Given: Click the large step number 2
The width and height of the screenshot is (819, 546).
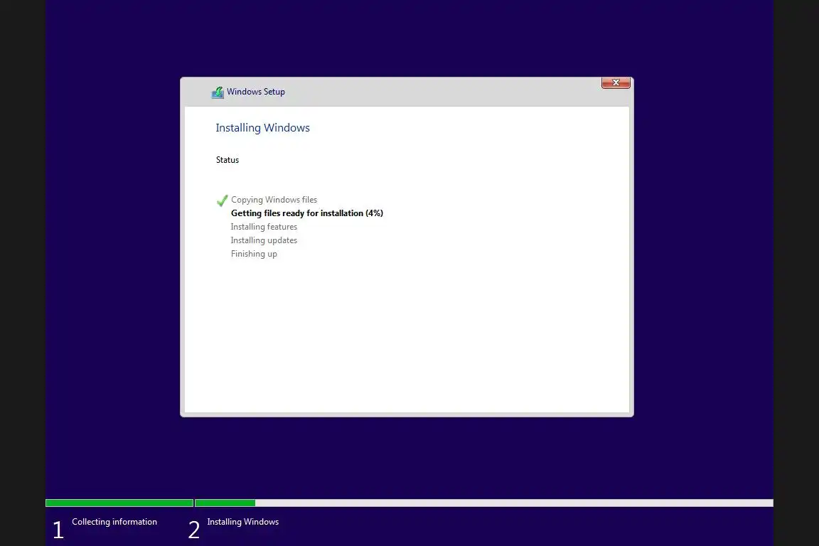Looking at the screenshot, I should [194, 530].
